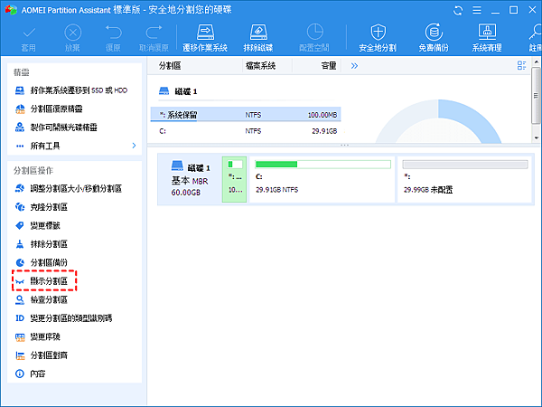Click 變更分割區的類型識別碼
Screen dimensions: 542x407
click(x=64, y=318)
